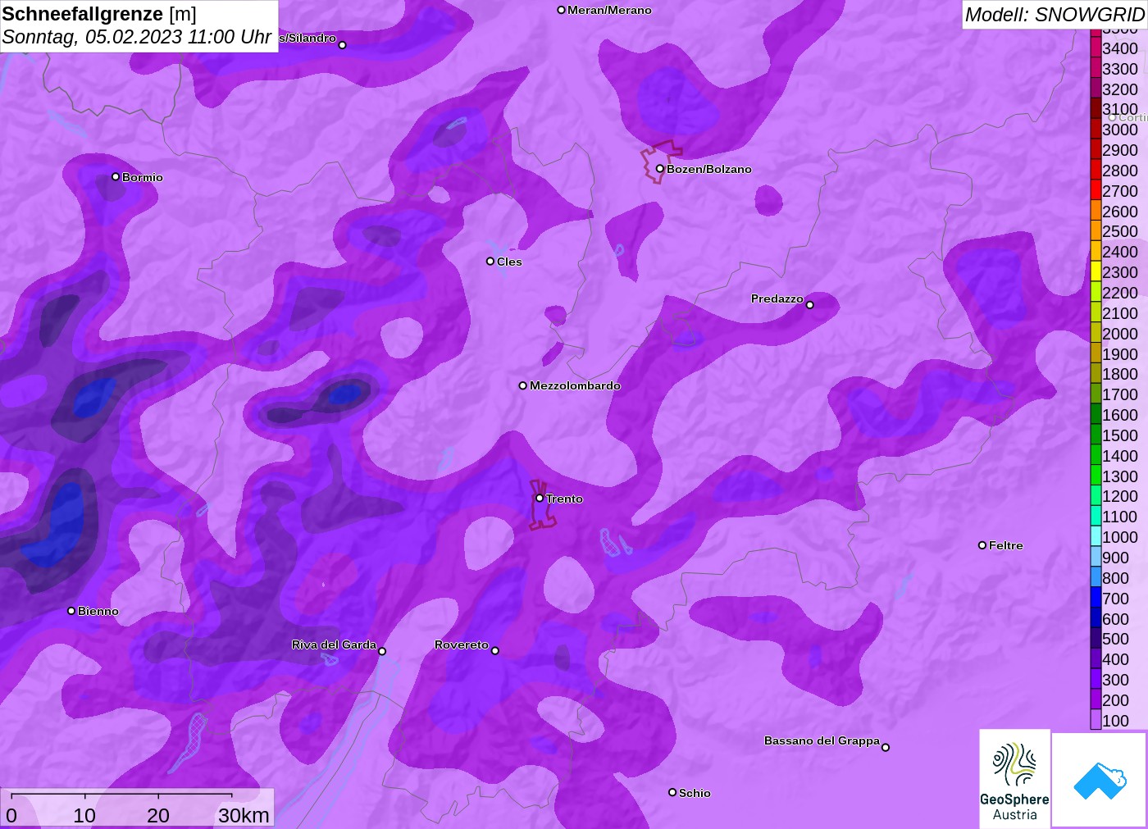Image resolution: width=1148 pixels, height=829 pixels.
Task: Click the Bassano del Grappa label
Action: pos(822,740)
